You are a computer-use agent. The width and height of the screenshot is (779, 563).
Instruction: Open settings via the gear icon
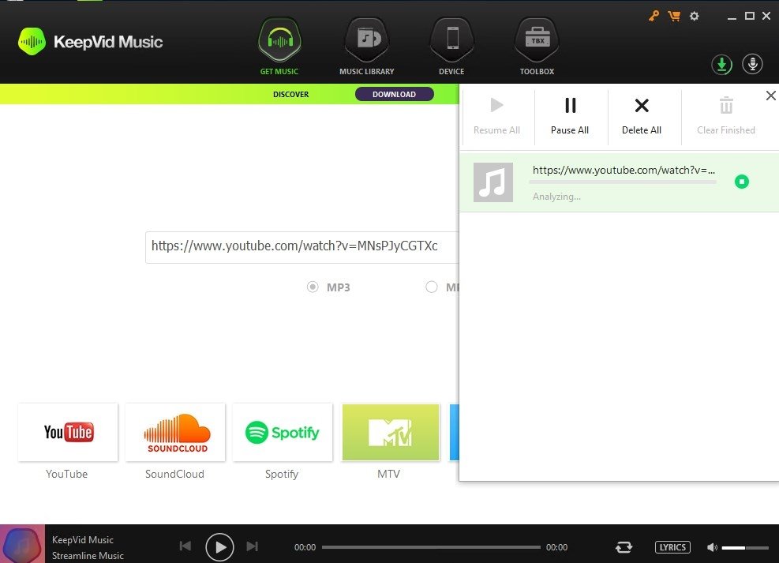[694, 16]
